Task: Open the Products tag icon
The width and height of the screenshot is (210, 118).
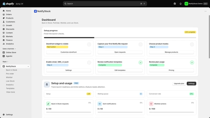Action: tap(4, 18)
